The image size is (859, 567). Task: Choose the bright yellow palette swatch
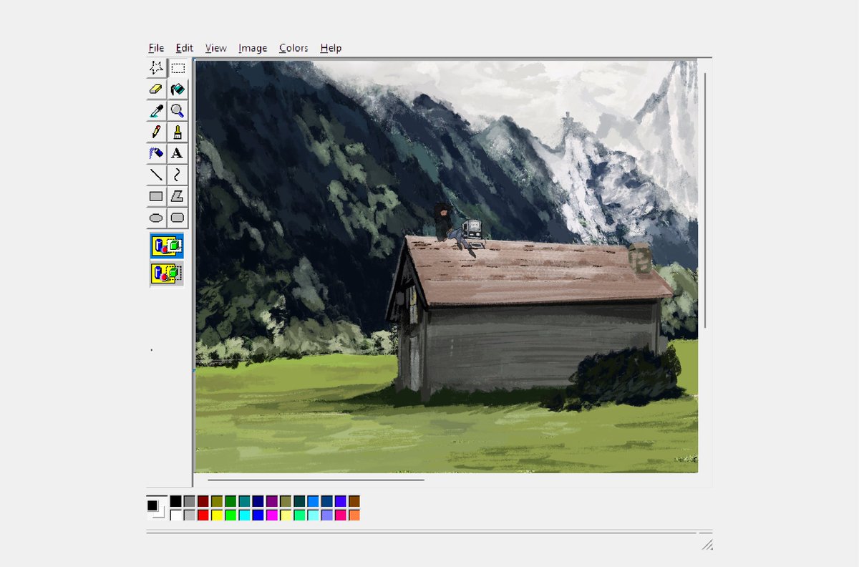click(x=216, y=515)
